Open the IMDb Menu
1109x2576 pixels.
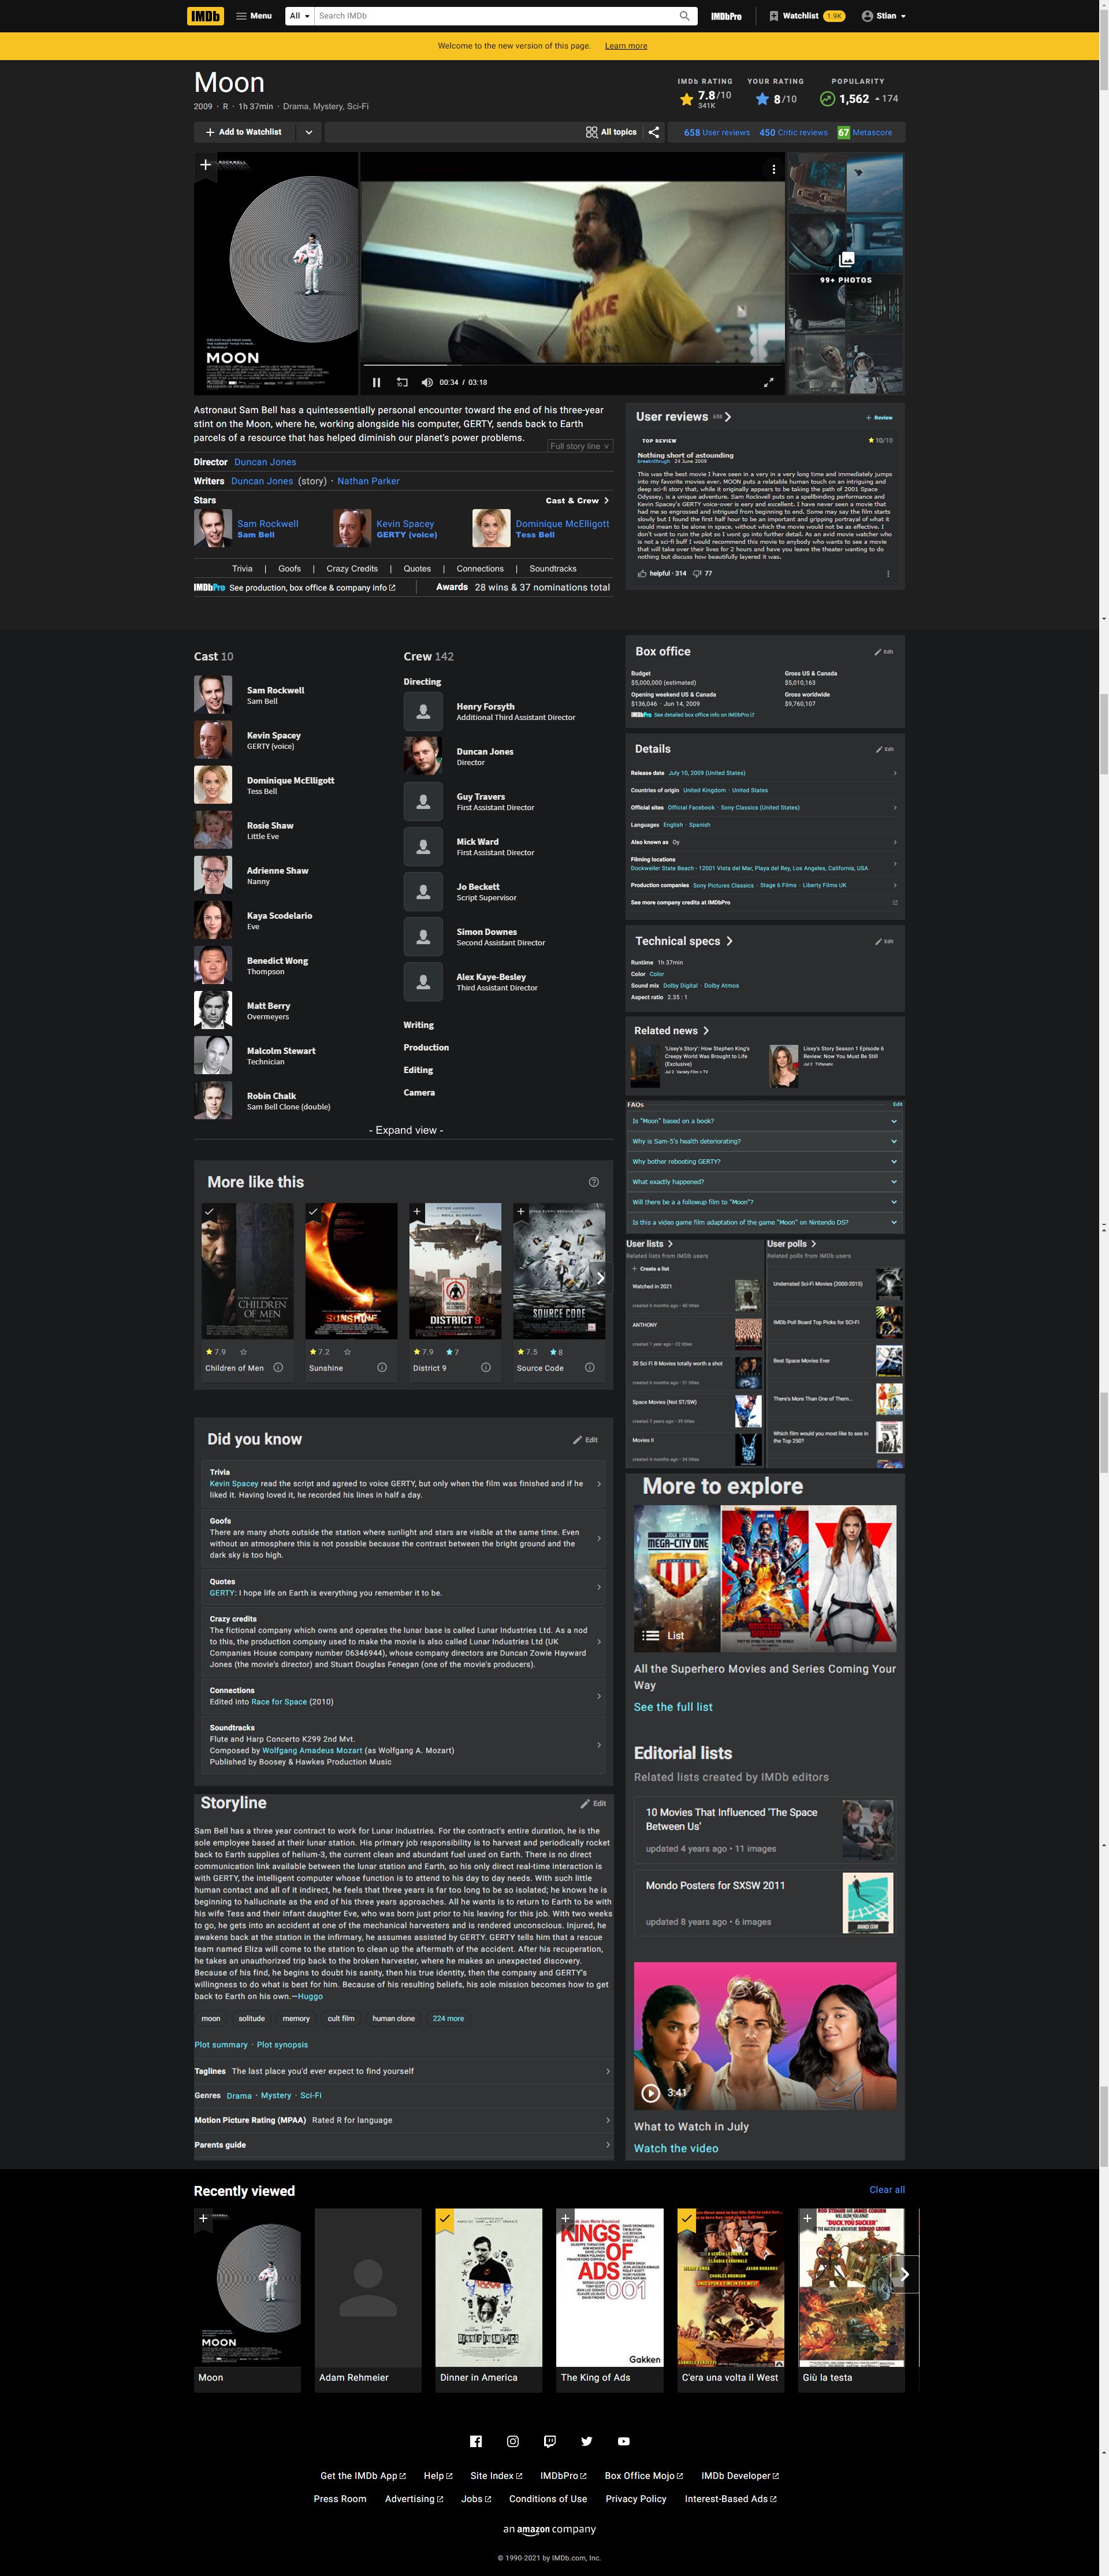tap(254, 16)
